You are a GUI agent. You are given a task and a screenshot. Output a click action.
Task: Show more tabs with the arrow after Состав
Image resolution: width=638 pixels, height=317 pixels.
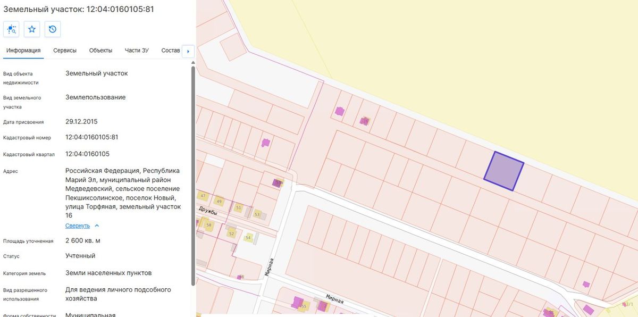click(x=188, y=51)
